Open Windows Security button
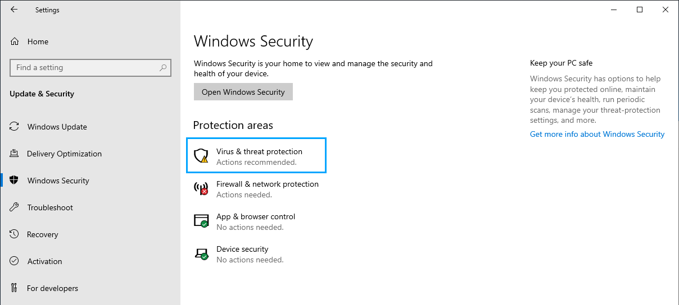 click(x=243, y=92)
